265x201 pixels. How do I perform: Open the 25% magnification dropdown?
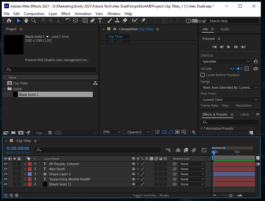pos(111,132)
